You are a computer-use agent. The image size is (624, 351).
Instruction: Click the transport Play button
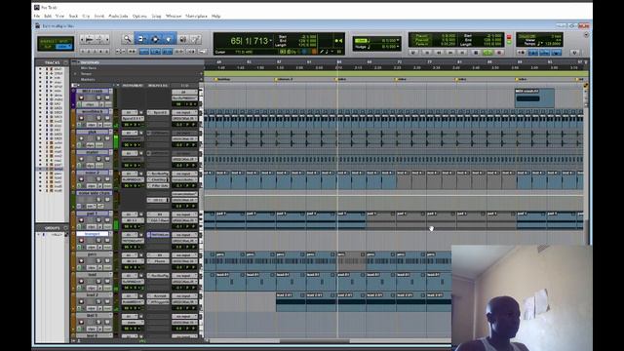coord(487,53)
